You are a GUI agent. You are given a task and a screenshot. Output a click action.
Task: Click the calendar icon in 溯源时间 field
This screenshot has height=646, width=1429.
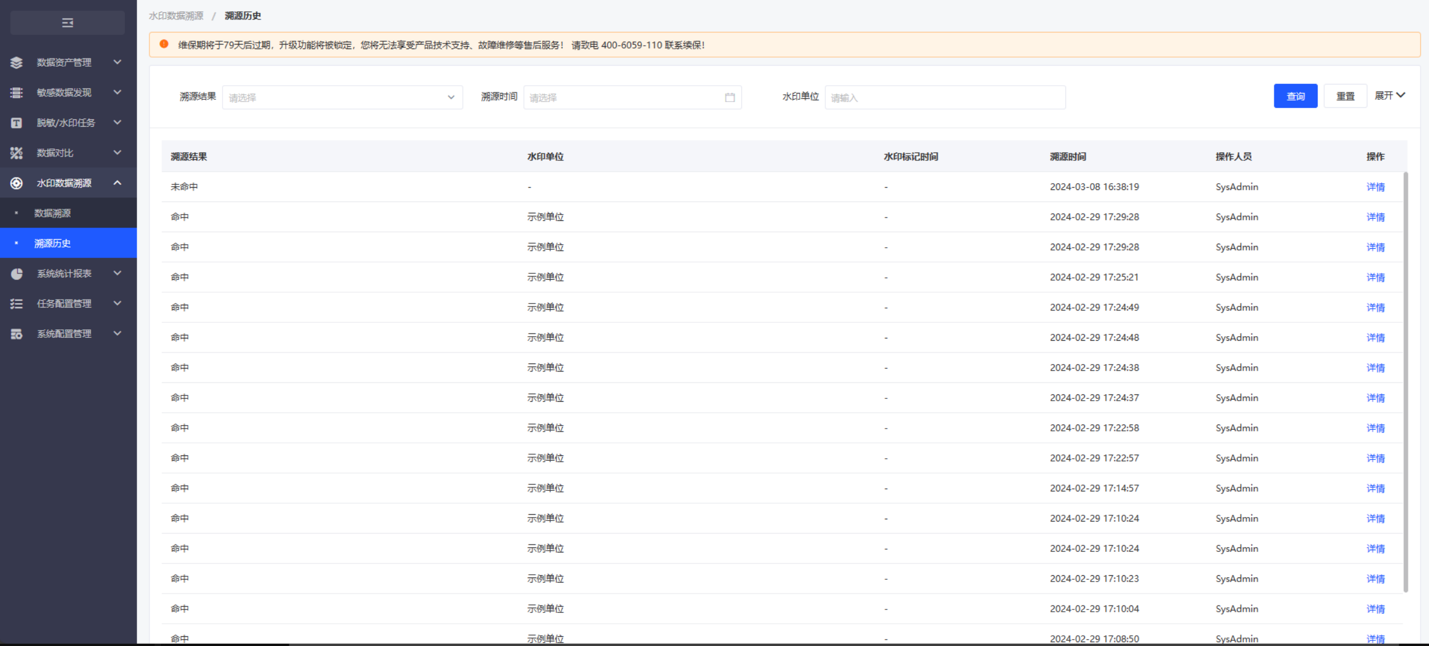729,98
